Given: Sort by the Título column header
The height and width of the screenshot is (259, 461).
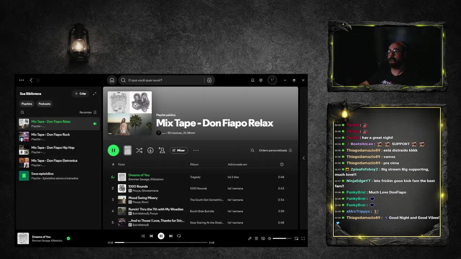Looking at the screenshot, I should pyautogui.click(x=121, y=164).
